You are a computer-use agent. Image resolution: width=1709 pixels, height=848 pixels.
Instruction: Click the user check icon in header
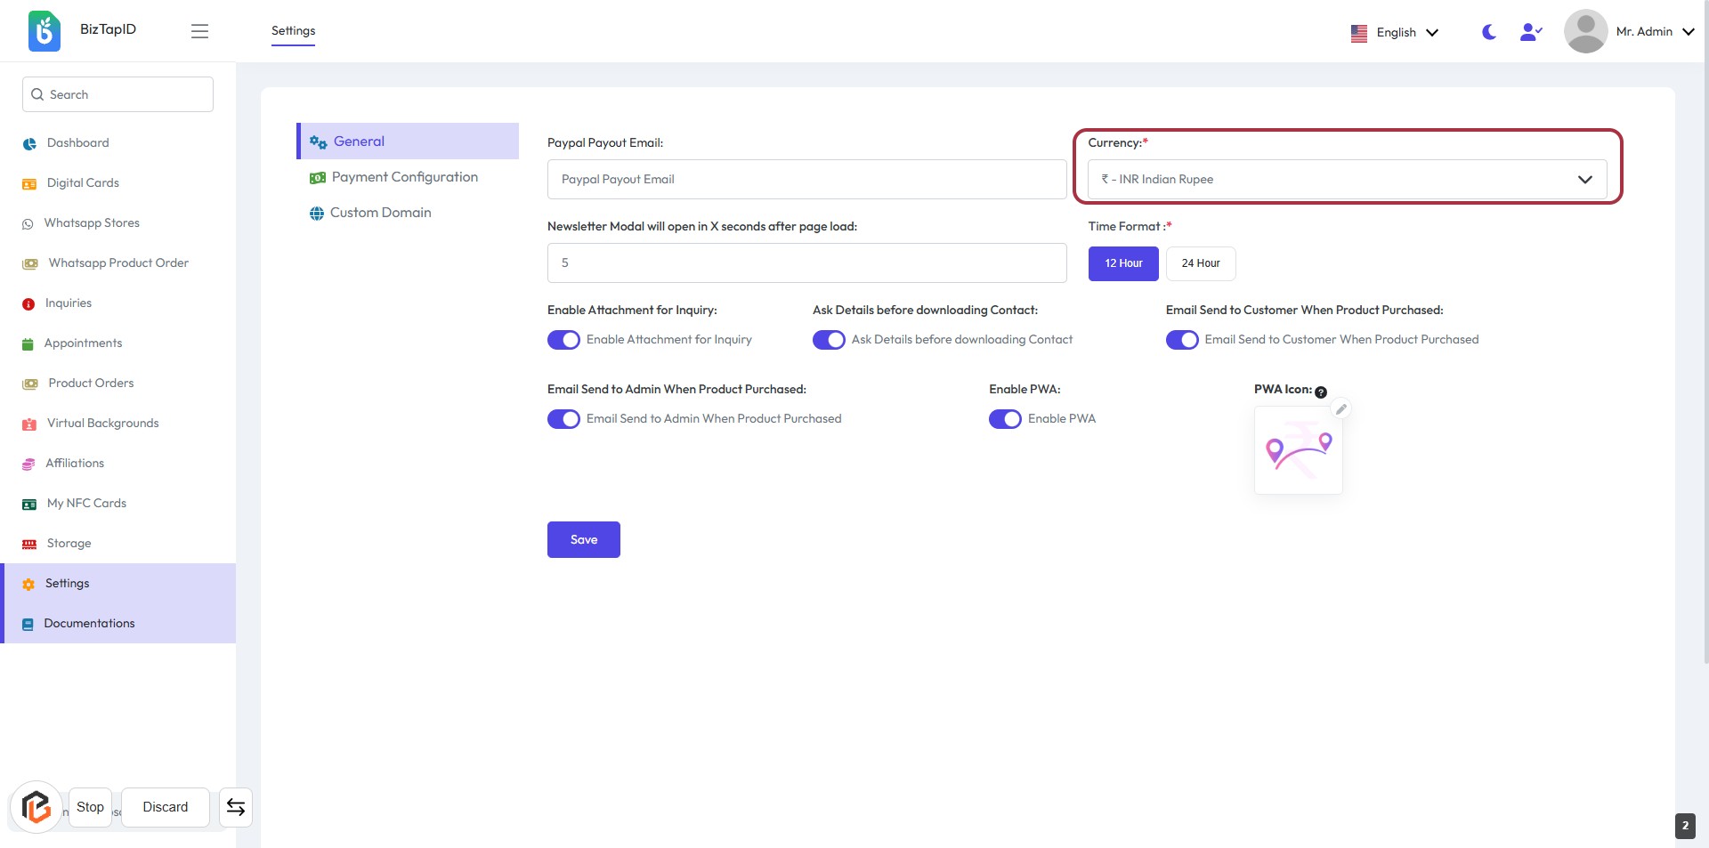click(1530, 32)
